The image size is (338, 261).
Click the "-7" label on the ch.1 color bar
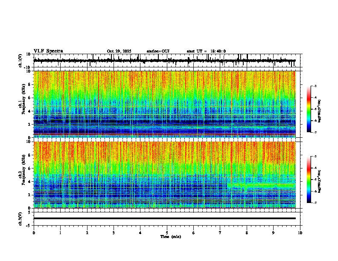pos(315,132)
